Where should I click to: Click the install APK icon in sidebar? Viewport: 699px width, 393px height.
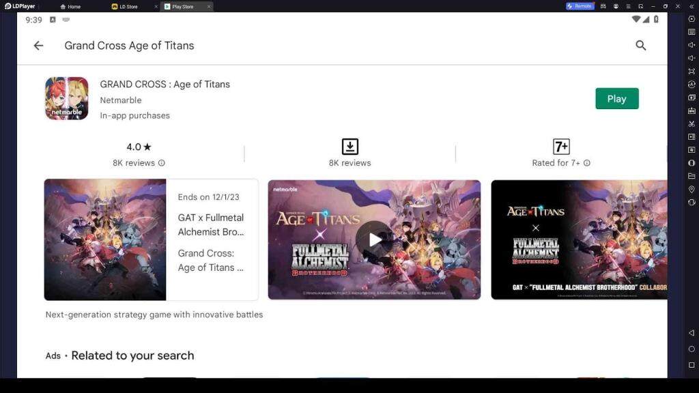click(691, 111)
